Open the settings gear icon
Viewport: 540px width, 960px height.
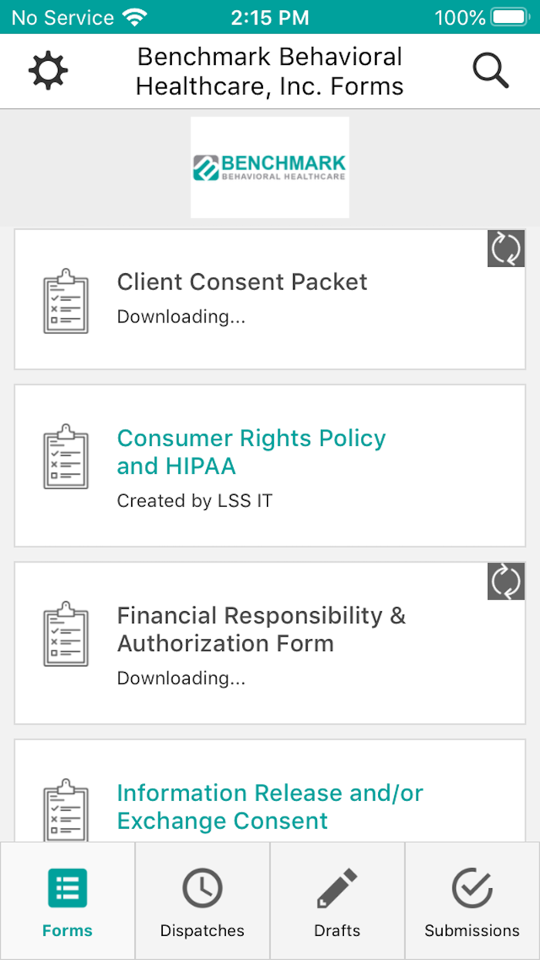click(48, 71)
